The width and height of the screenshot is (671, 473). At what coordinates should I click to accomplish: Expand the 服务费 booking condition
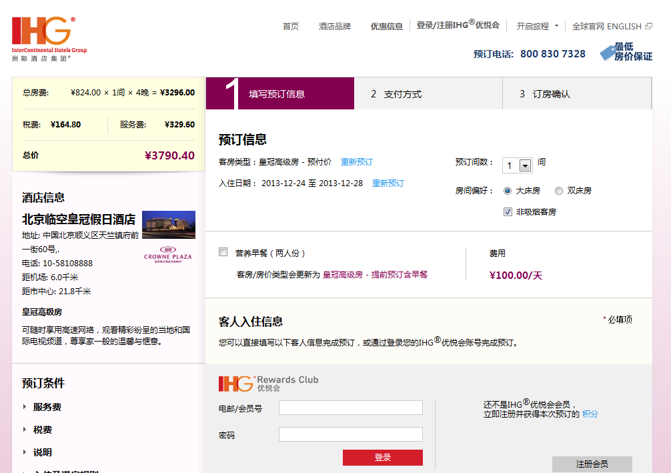coord(42,407)
